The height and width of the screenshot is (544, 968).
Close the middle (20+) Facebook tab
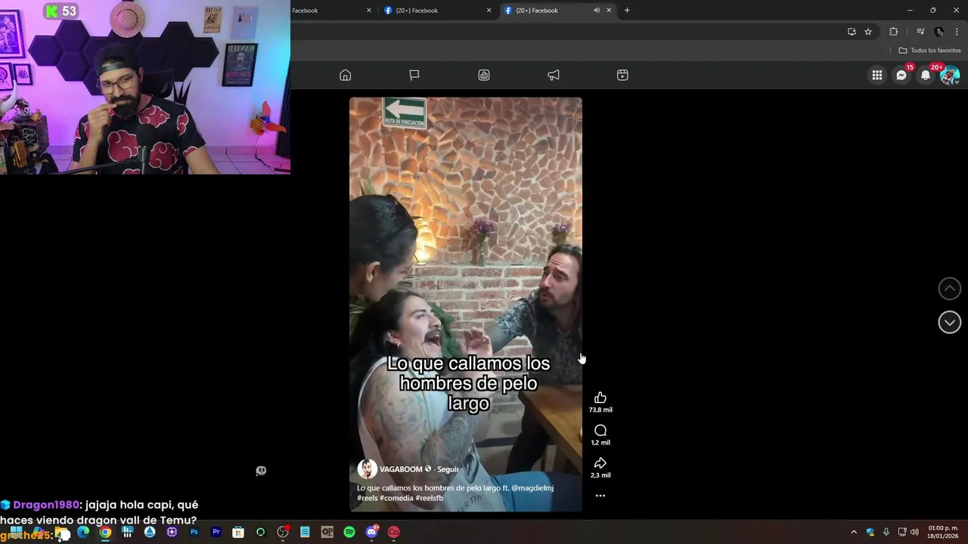pyautogui.click(x=489, y=11)
